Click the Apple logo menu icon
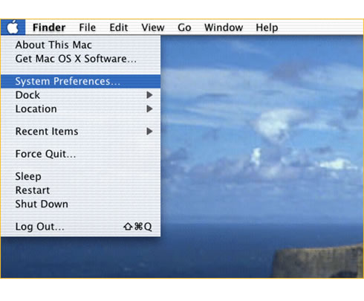This screenshot has height=301, width=364. pyautogui.click(x=13, y=27)
